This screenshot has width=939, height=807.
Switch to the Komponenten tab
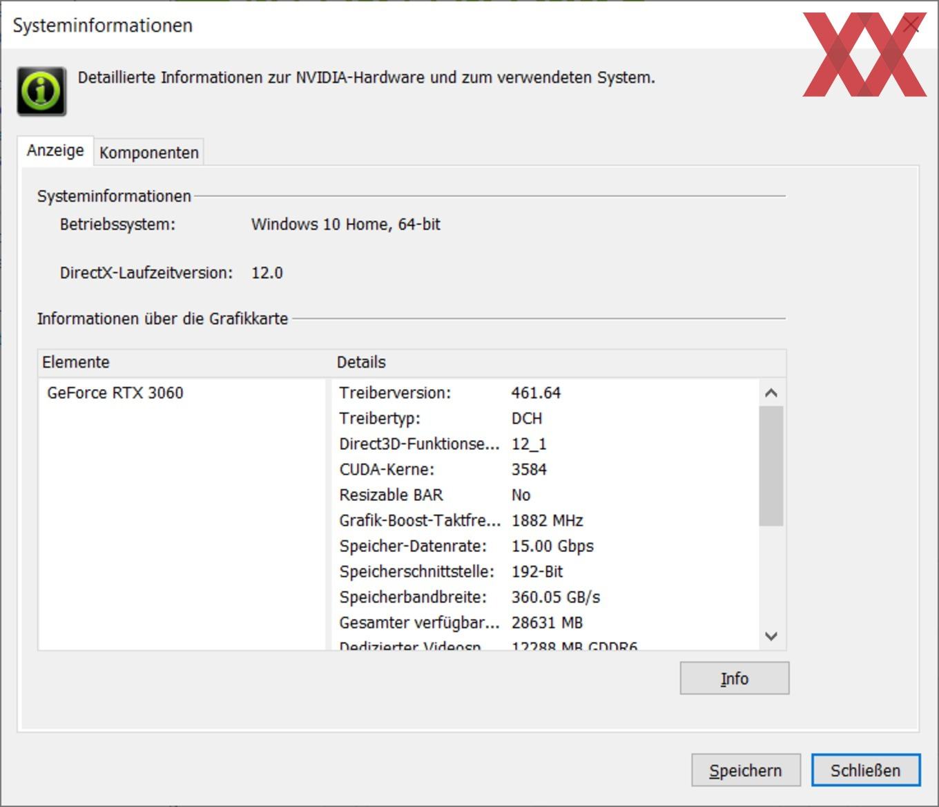[x=149, y=153]
